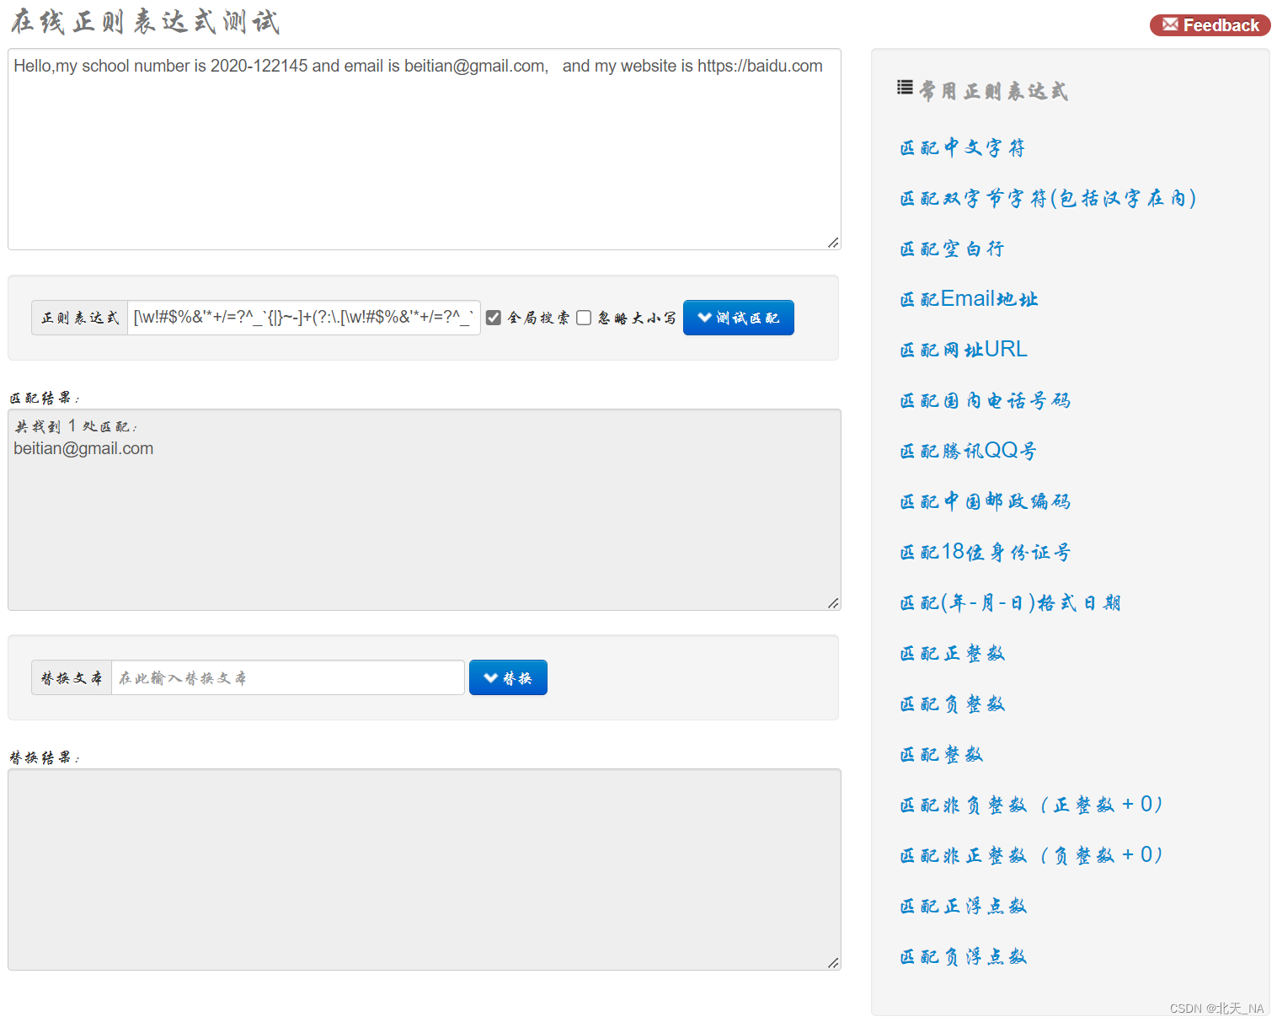Click resize handle of 匹配结果 area
This screenshot has width=1277, height=1022.
[x=833, y=603]
